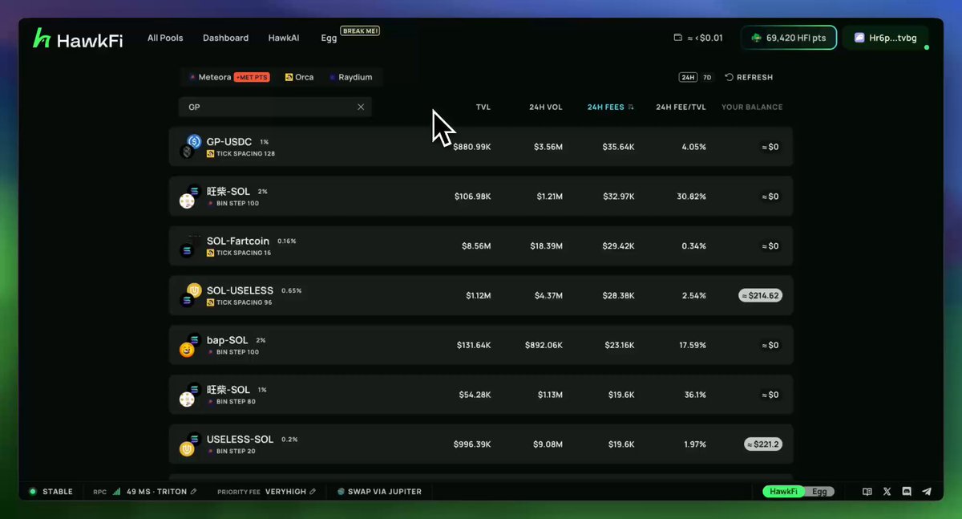
Task: Edit the VERYHIGH priority fee
Action: 290,492
